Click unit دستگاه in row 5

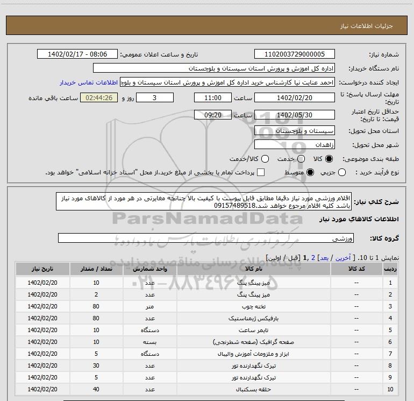pyautogui.click(x=149, y=330)
